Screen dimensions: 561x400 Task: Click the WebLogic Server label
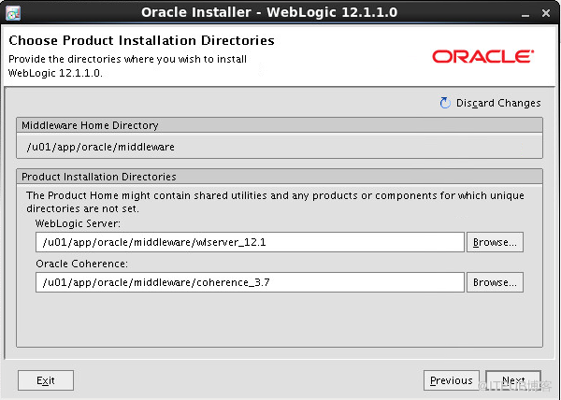tap(78, 223)
